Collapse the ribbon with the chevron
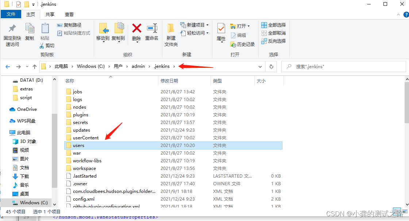 [398, 15]
